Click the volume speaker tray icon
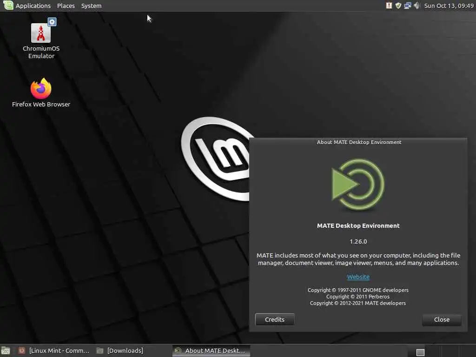The image size is (476, 357). pos(417,6)
